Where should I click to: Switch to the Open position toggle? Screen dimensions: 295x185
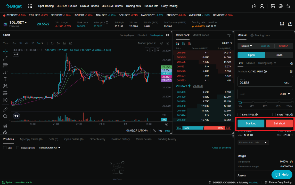pos(251,55)
